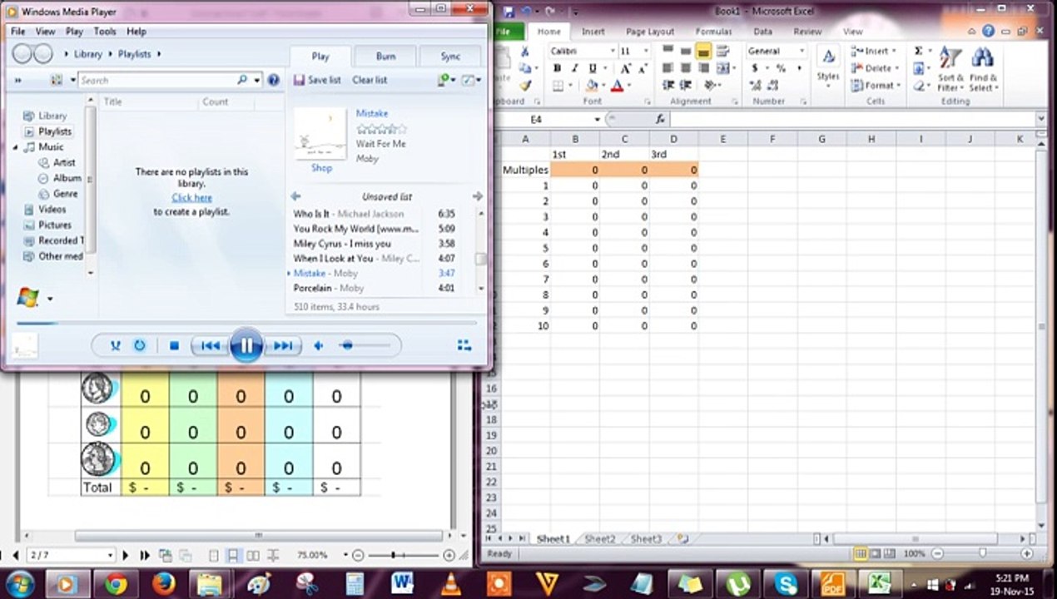Click Excel cell with 'Multiples' label
The height and width of the screenshot is (599, 1057).
[525, 170]
